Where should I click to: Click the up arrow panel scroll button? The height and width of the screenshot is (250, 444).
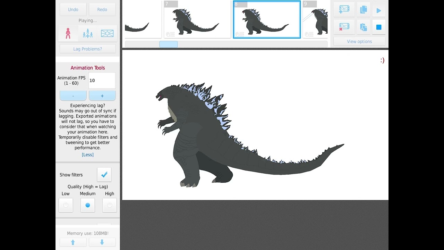point(73,242)
